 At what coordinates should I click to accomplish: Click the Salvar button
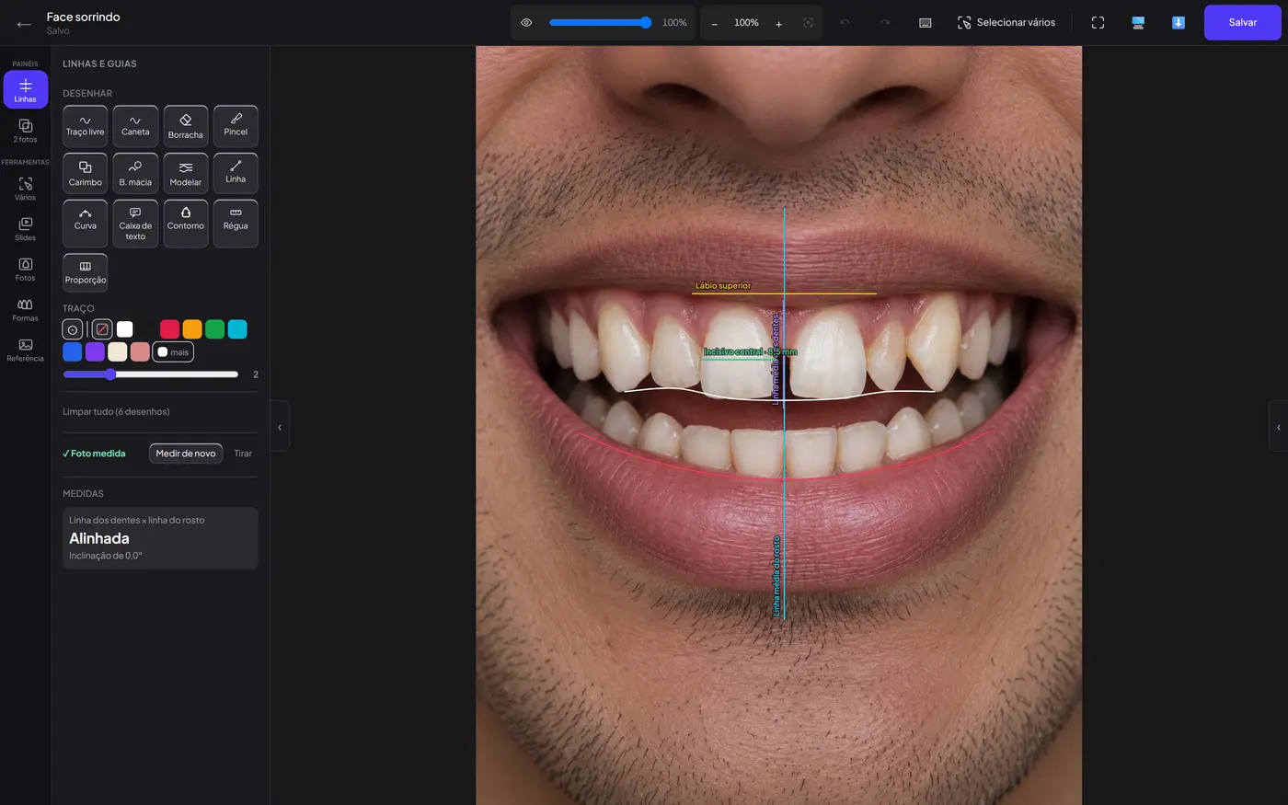point(1242,23)
